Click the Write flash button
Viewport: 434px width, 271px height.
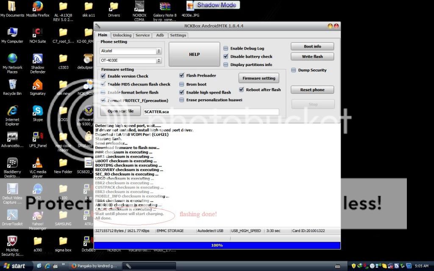point(312,56)
